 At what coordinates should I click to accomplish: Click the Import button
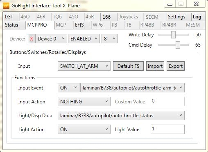click(155, 66)
